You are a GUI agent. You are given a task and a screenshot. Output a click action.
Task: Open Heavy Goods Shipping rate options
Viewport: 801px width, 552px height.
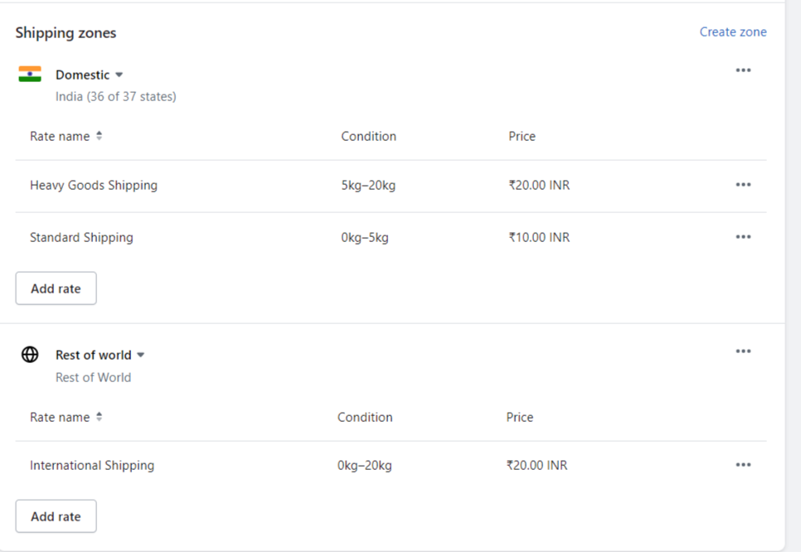(x=743, y=185)
